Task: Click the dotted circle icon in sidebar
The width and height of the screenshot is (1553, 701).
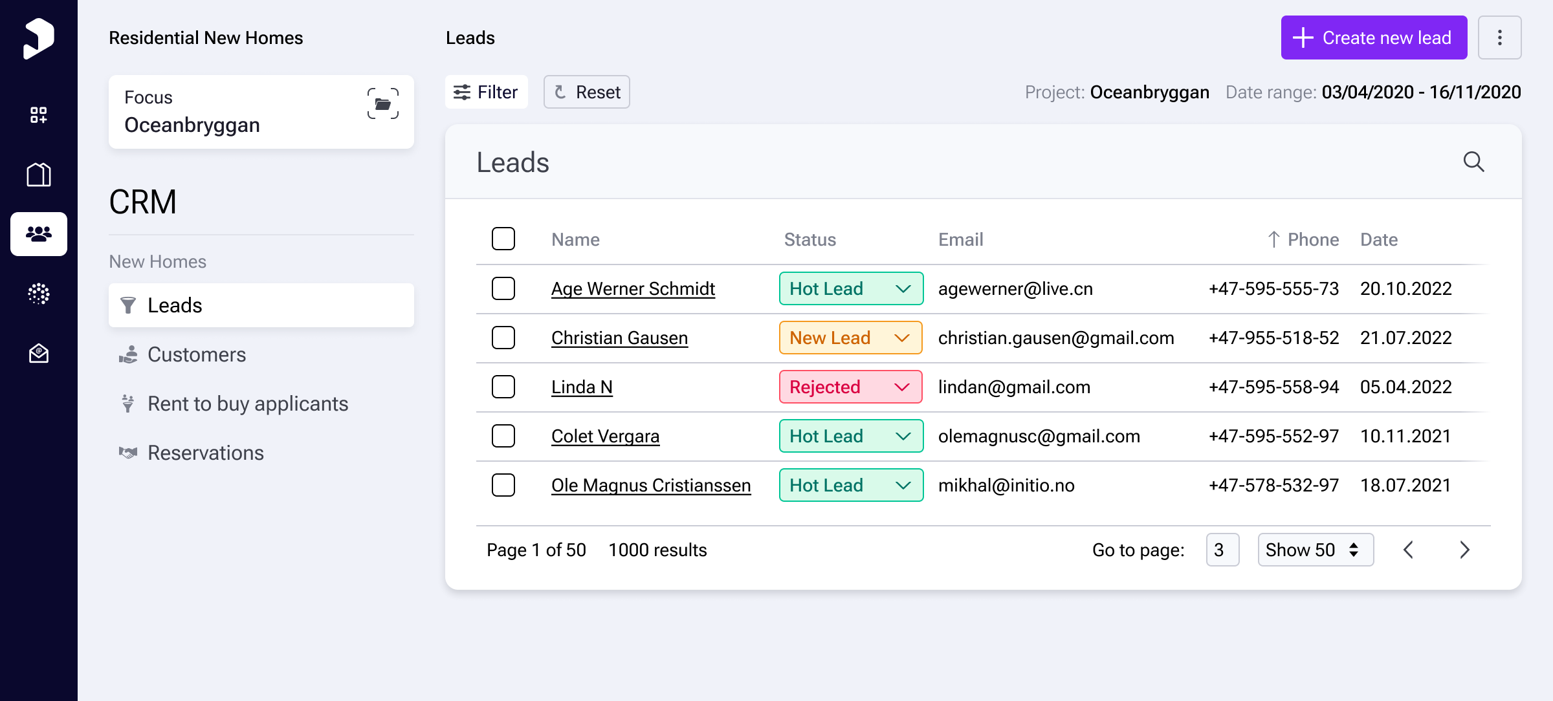Action: [x=39, y=294]
